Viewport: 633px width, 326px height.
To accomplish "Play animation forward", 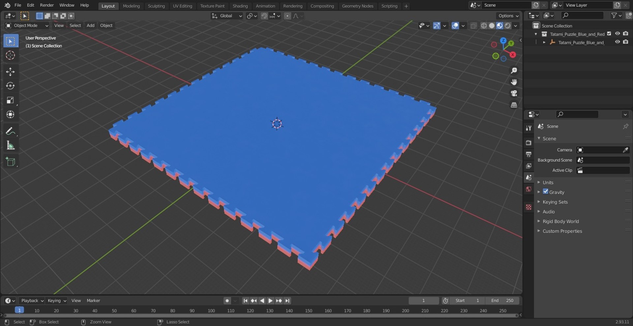I will (x=270, y=301).
